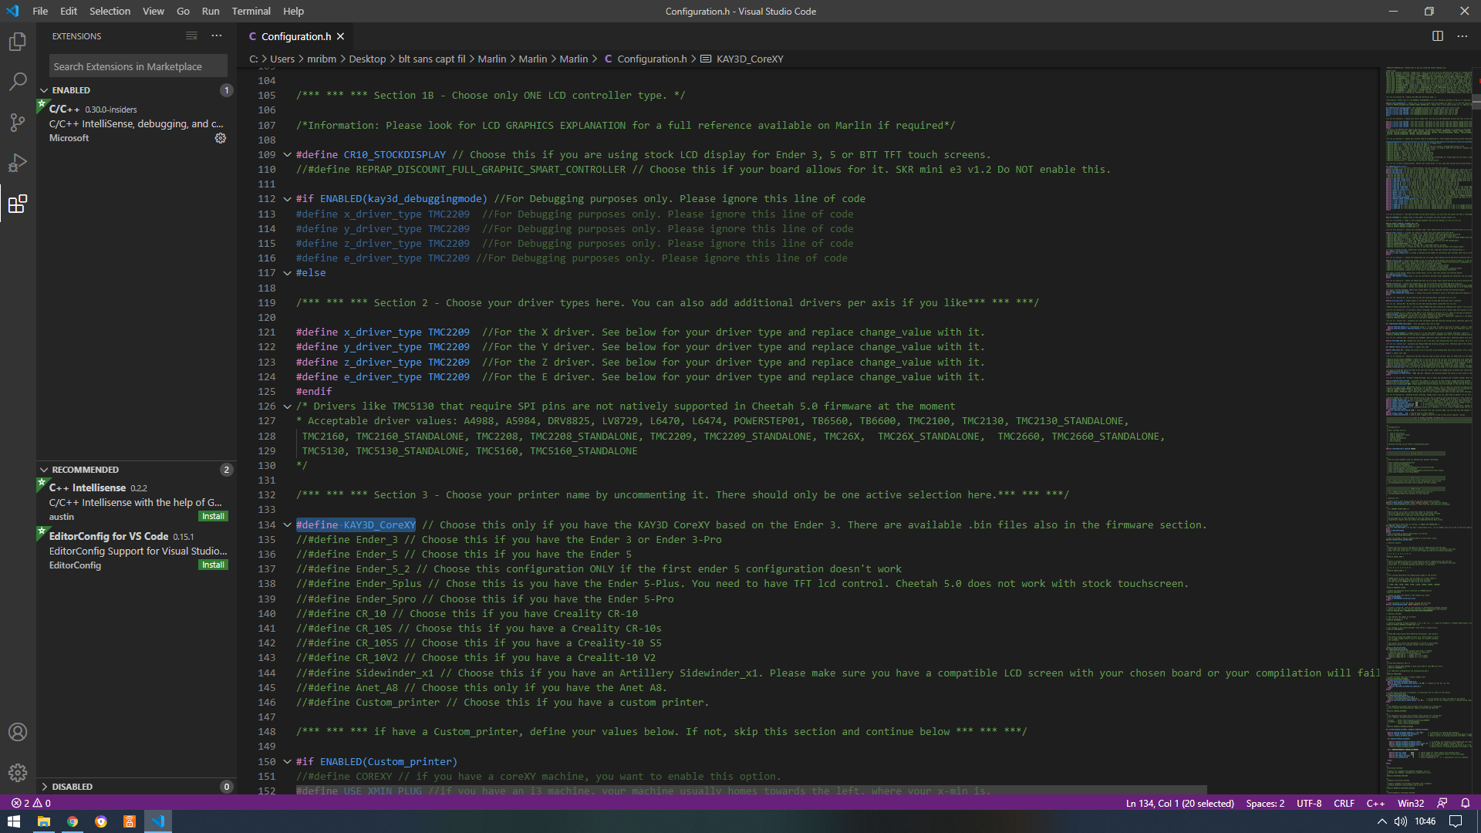This screenshot has height=833, width=1481.
Task: Click the 'blt sans capt fil' breadcrumb
Action: (x=432, y=59)
